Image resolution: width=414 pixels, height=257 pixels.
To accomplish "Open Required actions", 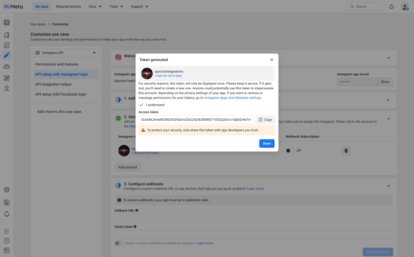I will click(x=68, y=6).
